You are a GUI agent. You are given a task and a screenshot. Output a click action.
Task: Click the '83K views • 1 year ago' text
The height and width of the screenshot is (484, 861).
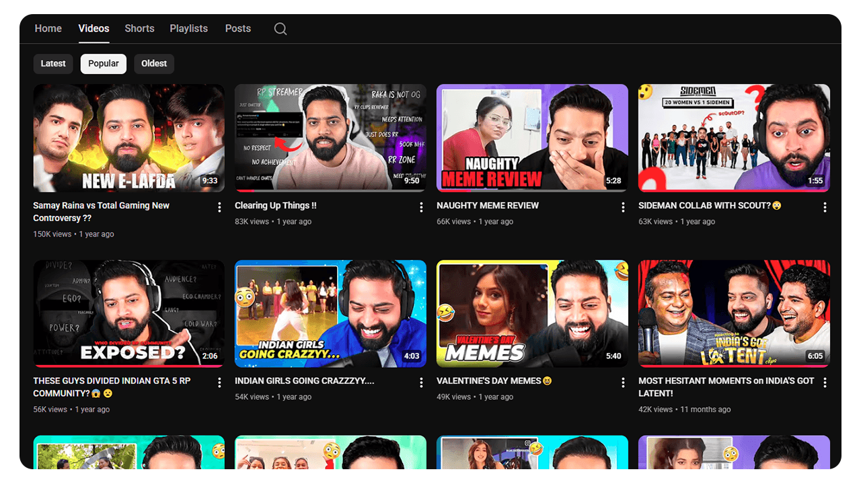(x=273, y=222)
